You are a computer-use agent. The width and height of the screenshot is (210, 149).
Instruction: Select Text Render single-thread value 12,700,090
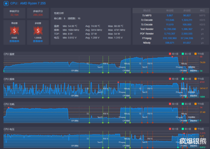[x=170, y=29]
